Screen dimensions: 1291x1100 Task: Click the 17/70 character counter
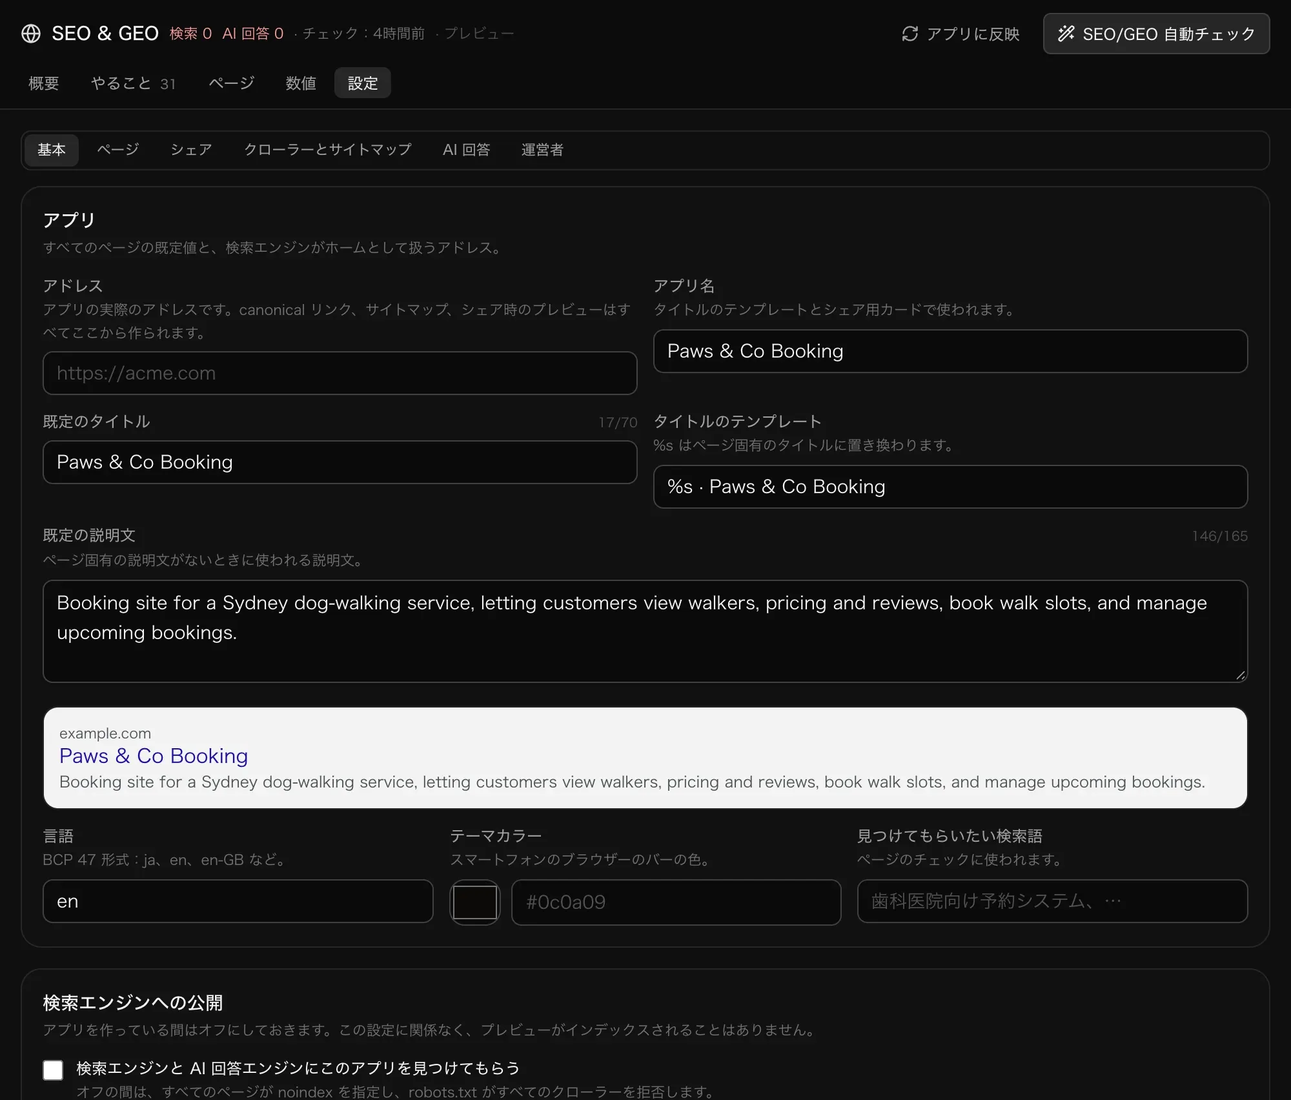point(618,422)
